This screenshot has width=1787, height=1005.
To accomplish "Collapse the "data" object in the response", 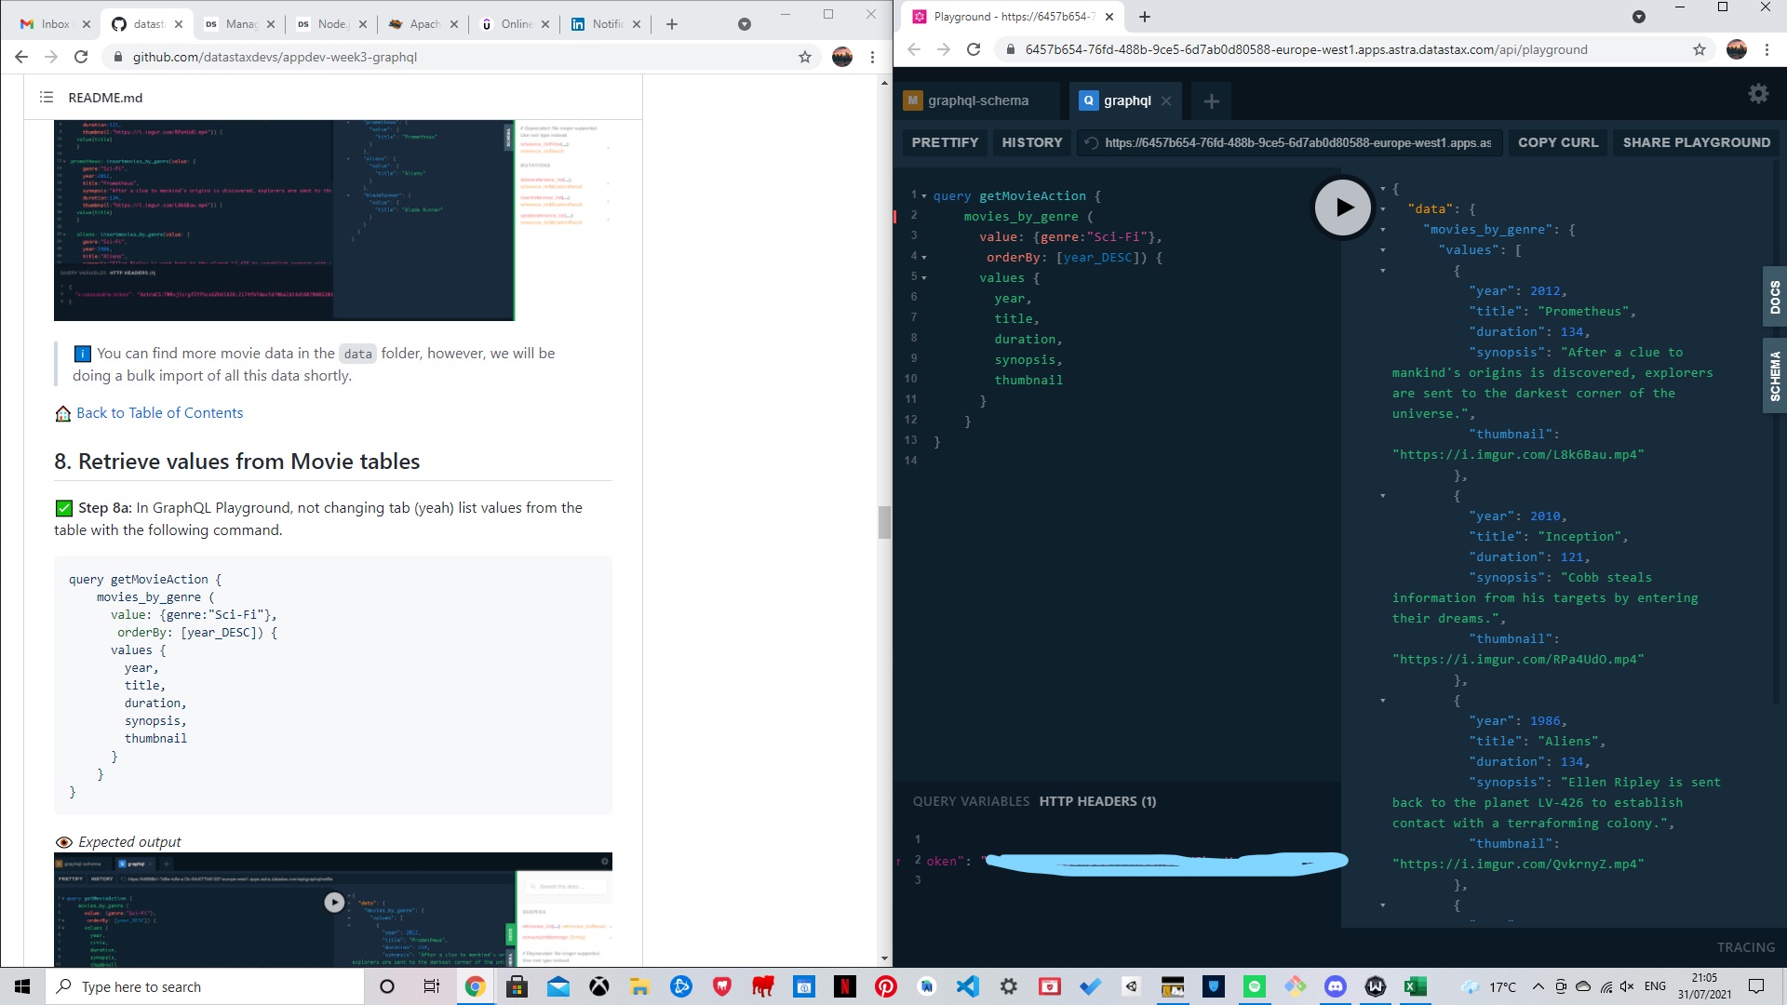I will [1384, 209].
